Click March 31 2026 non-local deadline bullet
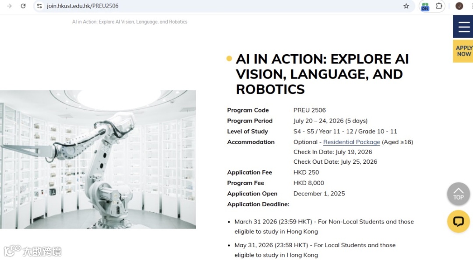 [324, 227]
